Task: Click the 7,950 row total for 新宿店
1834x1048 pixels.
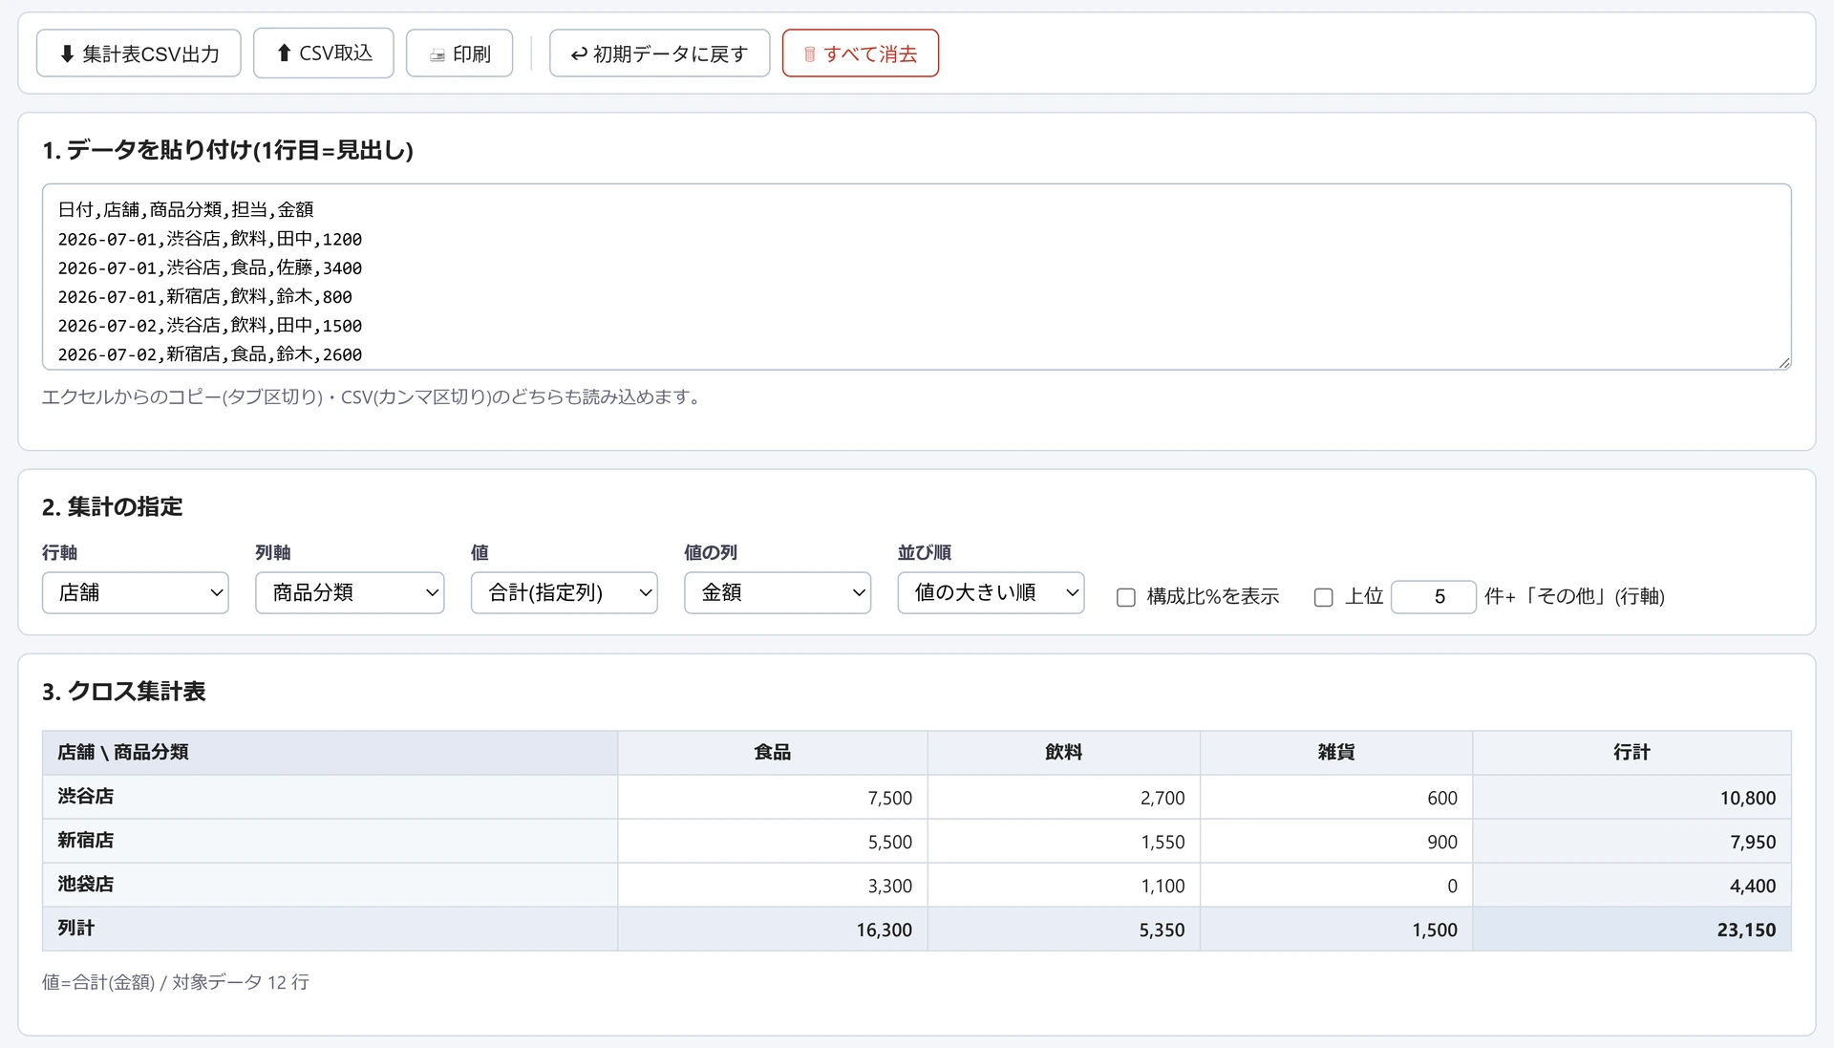Action: click(1632, 841)
